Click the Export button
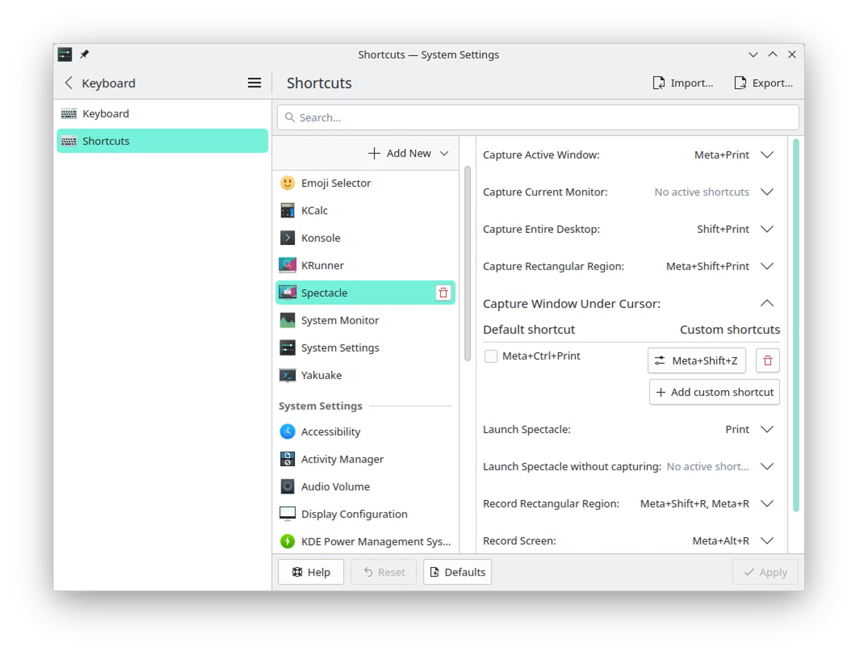The height and width of the screenshot is (654, 858). coord(764,83)
